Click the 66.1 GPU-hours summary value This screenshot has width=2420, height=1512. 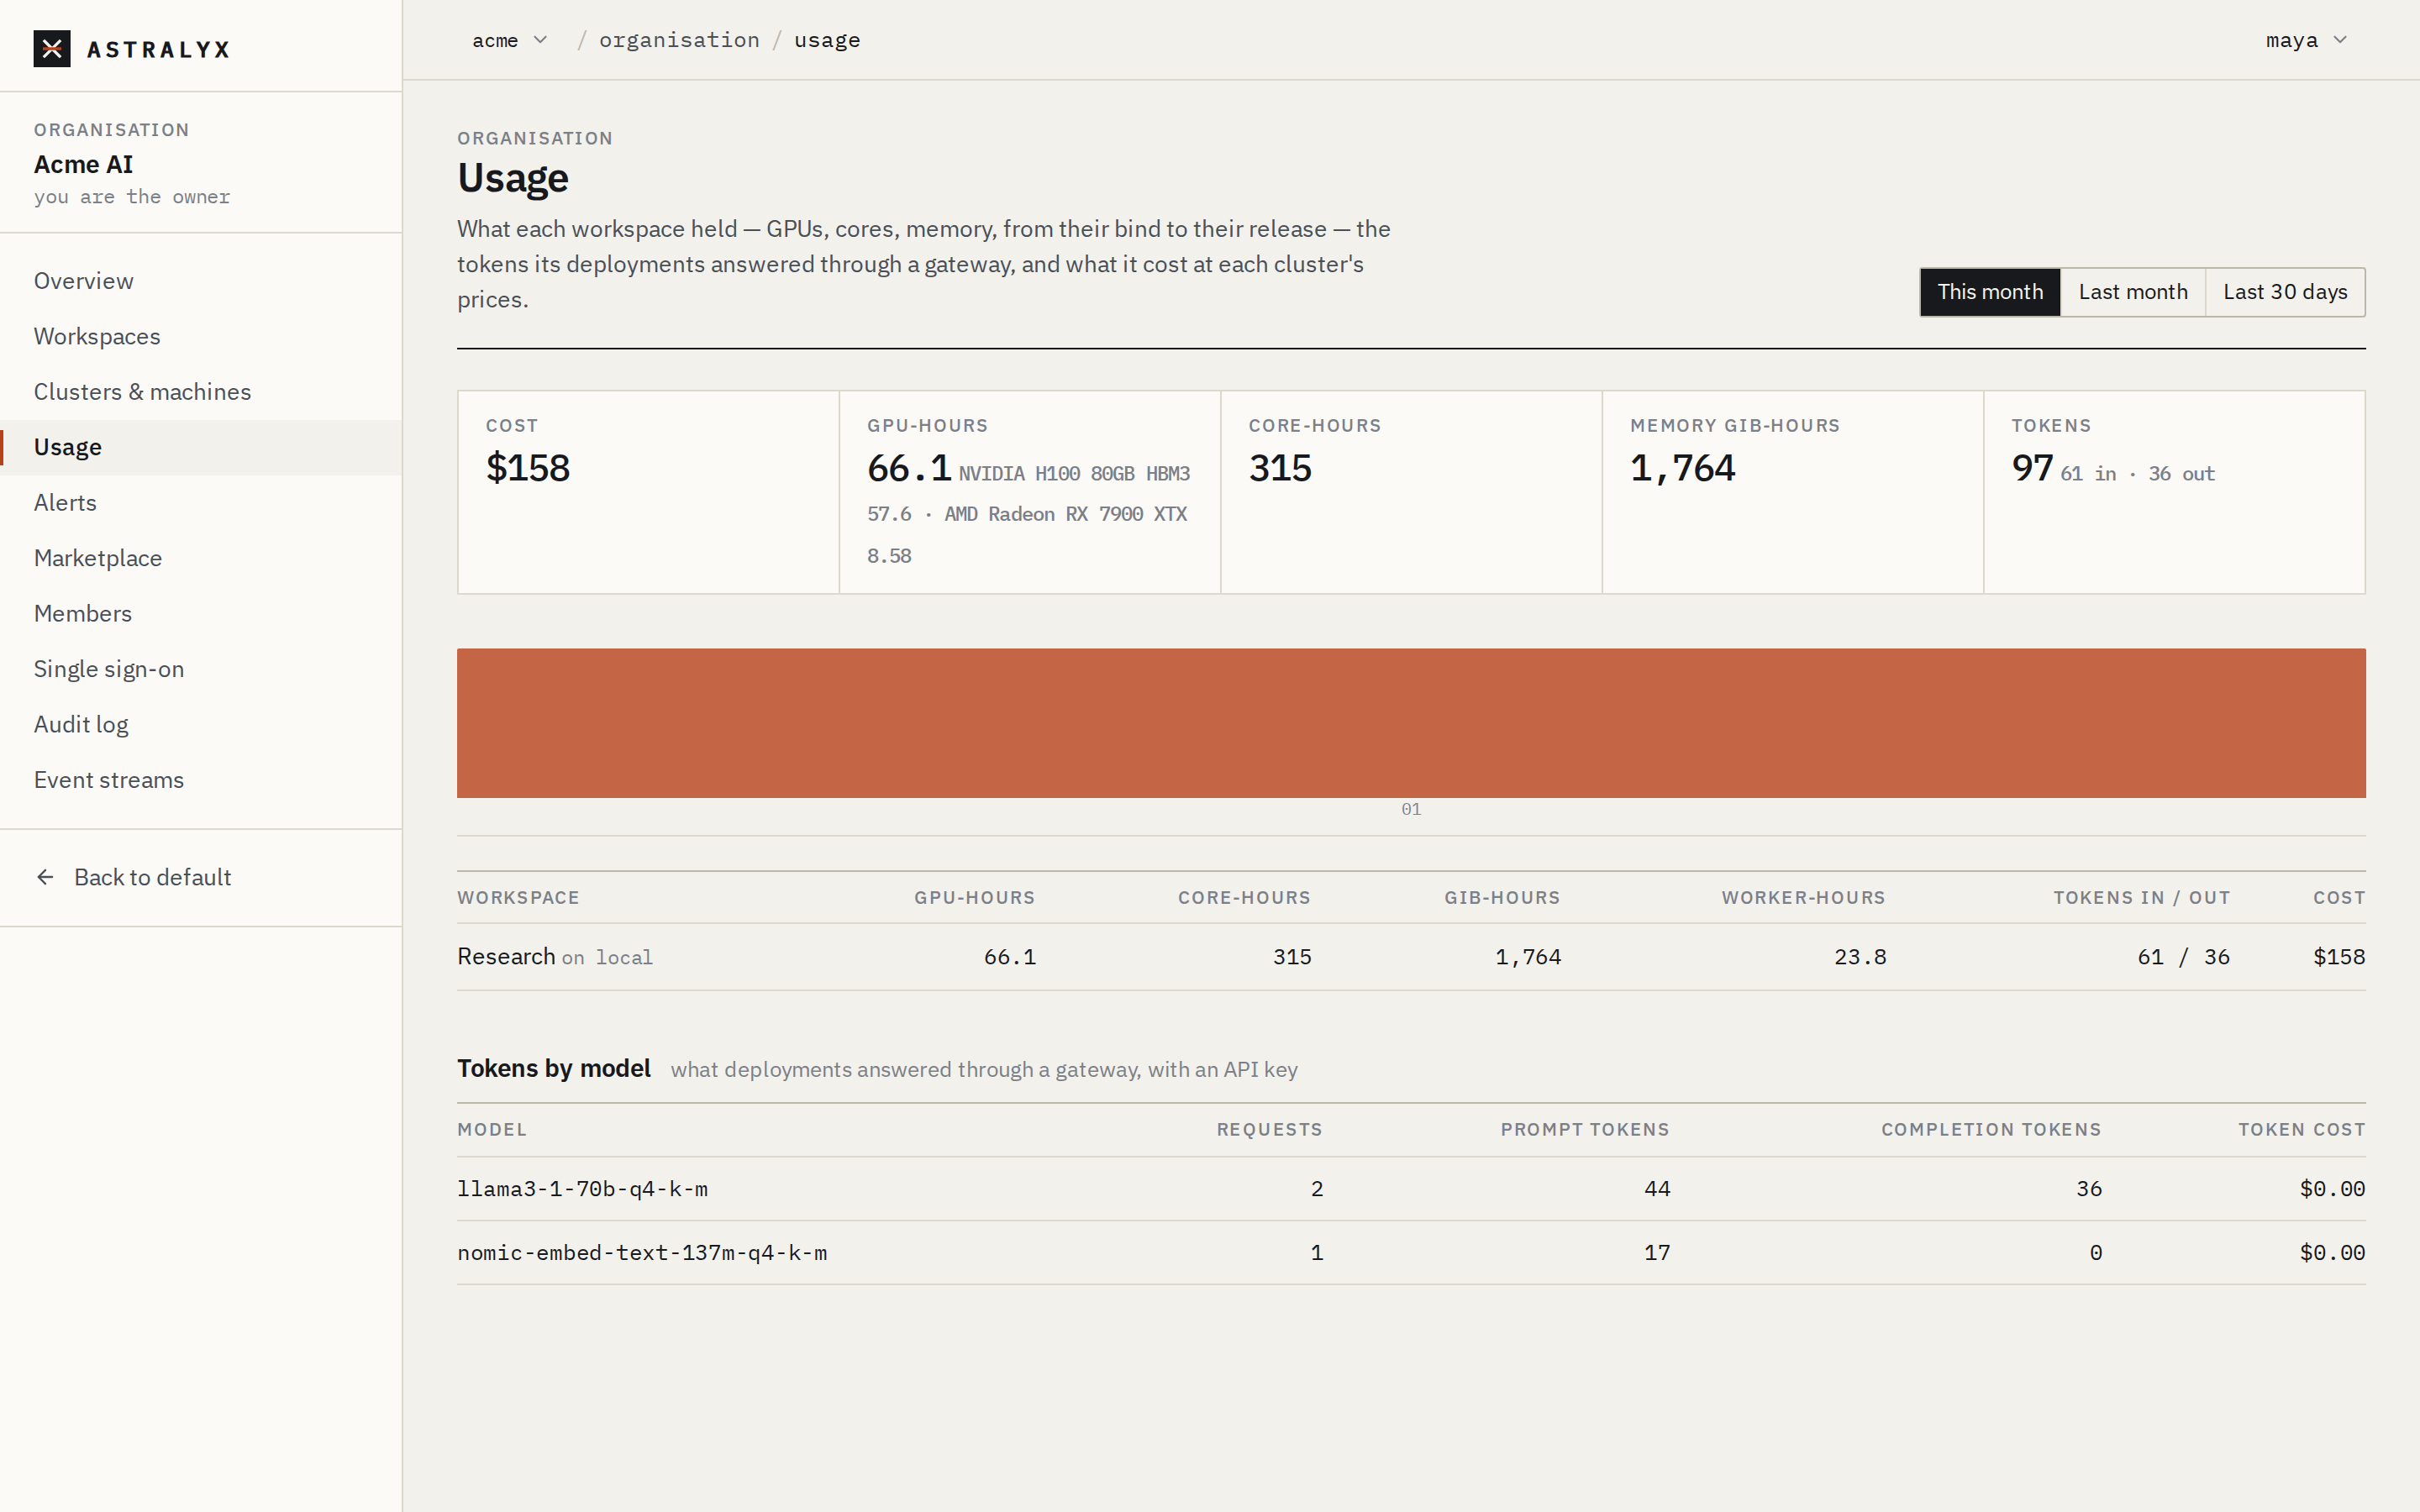[x=909, y=468]
